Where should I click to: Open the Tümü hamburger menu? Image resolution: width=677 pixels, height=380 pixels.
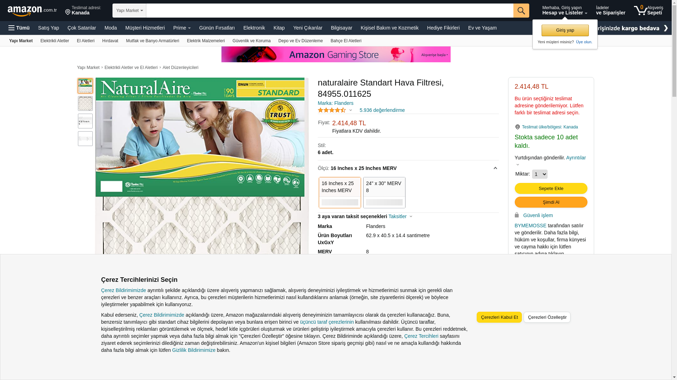(19, 28)
